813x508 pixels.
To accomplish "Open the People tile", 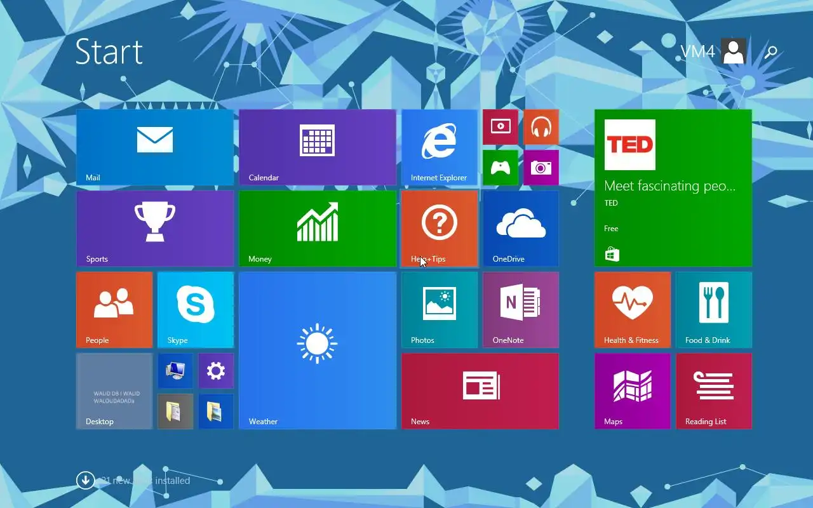I will [x=114, y=310].
